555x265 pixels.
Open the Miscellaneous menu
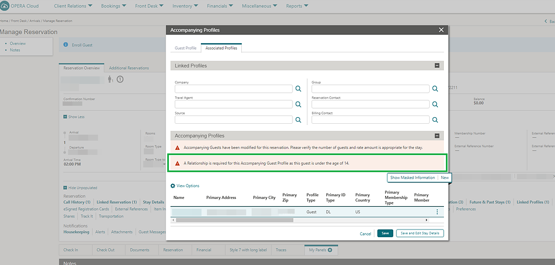[260, 6]
